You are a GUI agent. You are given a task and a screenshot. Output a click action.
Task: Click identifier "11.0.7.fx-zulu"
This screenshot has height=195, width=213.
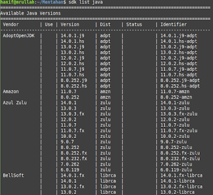point(179,131)
